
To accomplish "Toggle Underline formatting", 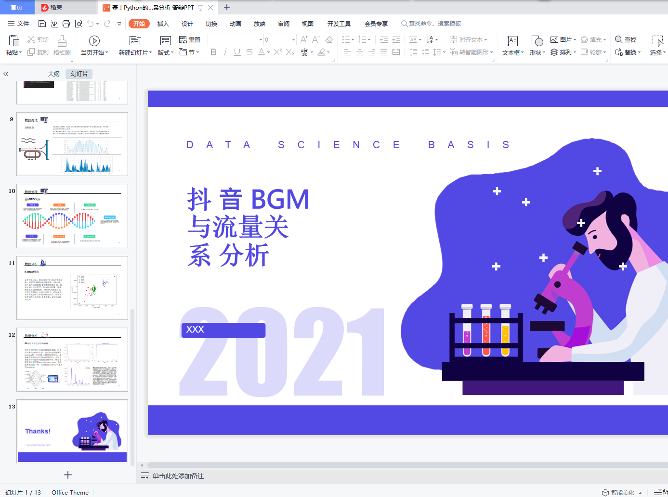I will [x=237, y=52].
